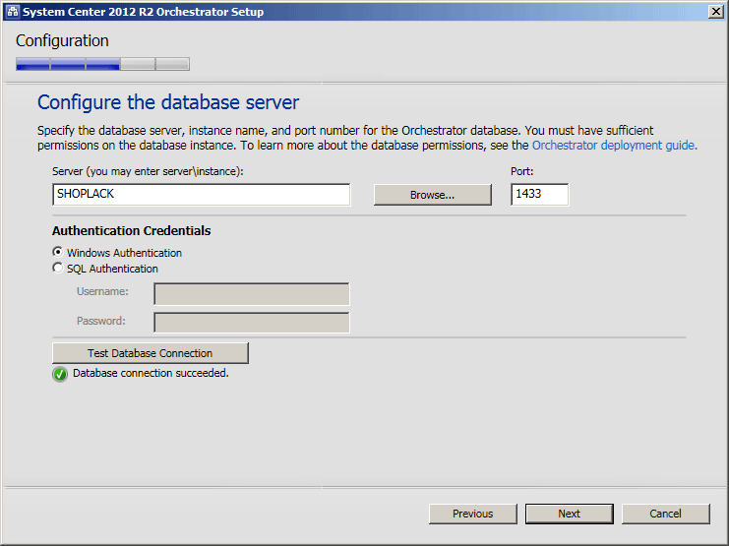Click into the Port field showing 1433
Image resolution: width=729 pixels, height=546 pixels.
pyautogui.click(x=539, y=195)
